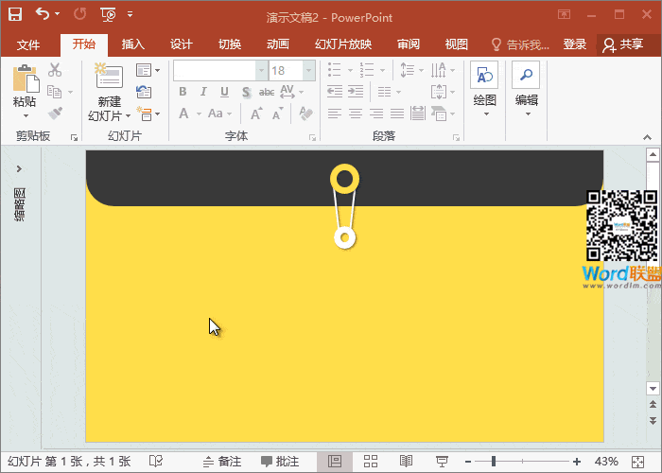
Task: Click Notes (备注) in status bar
Action: [x=221, y=461]
